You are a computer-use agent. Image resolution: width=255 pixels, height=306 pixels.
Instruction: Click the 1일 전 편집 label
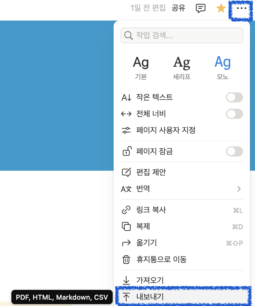point(148,8)
